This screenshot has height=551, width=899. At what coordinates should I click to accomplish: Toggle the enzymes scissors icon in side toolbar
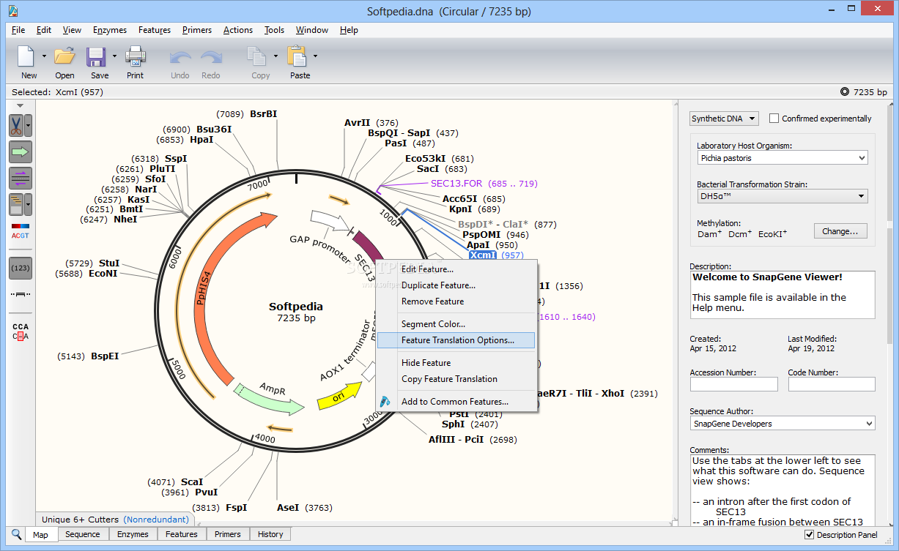[x=16, y=125]
